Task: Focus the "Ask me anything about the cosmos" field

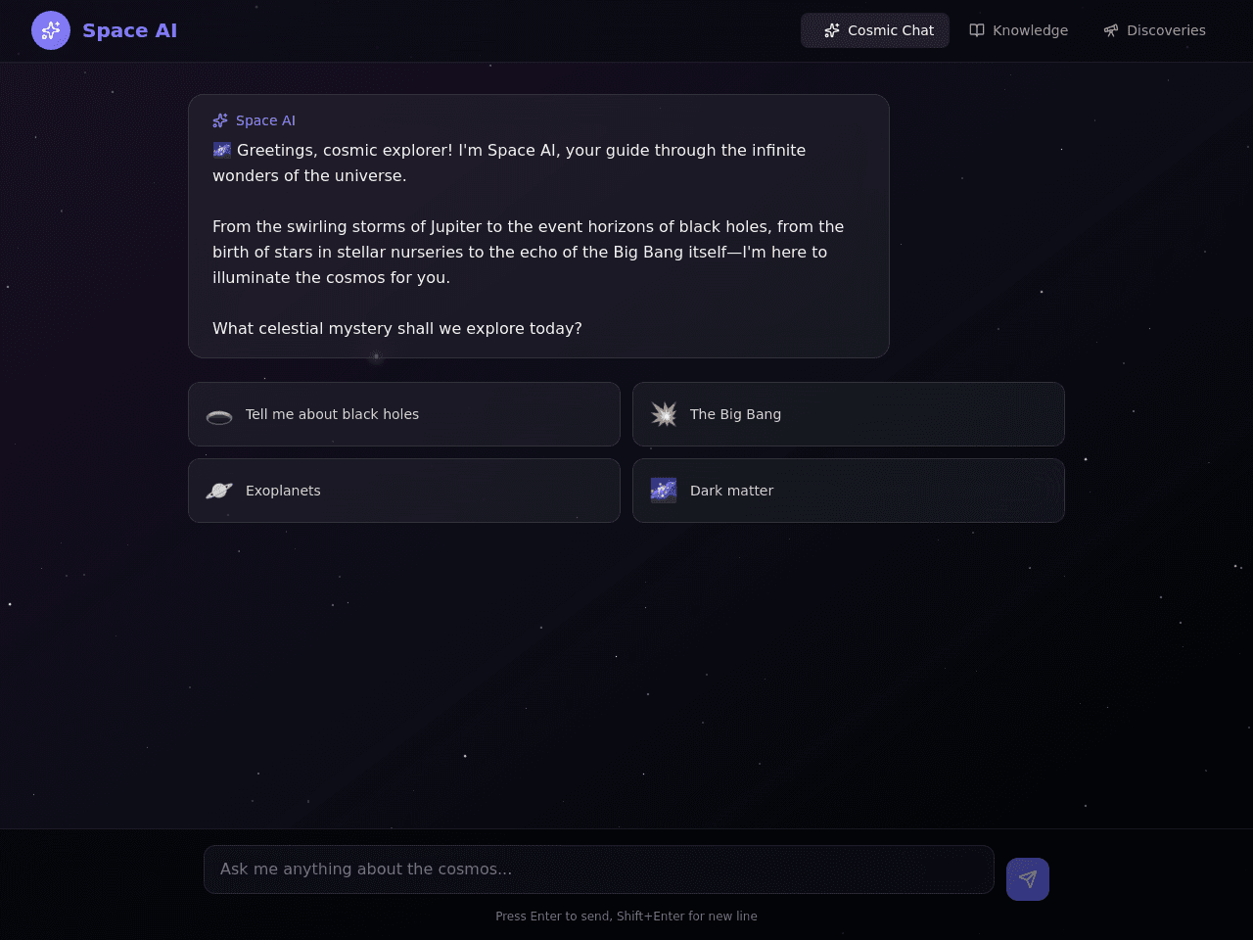Action: 599,869
